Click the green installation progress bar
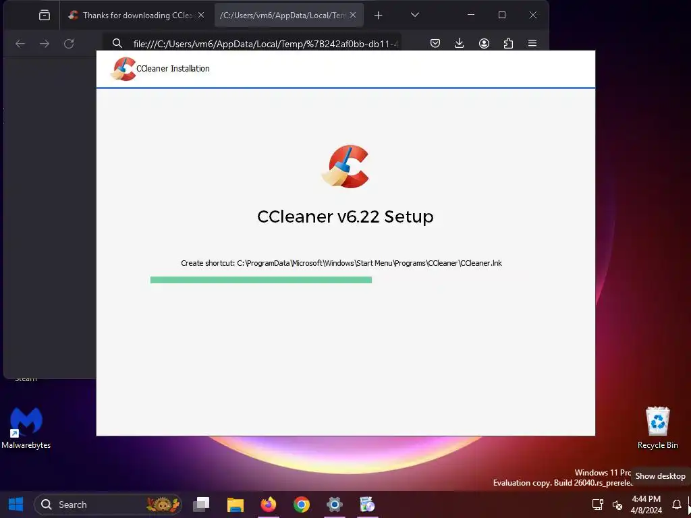This screenshot has height=518, width=691. point(261,280)
